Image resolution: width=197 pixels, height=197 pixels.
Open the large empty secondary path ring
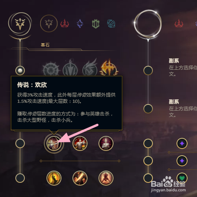148,24
